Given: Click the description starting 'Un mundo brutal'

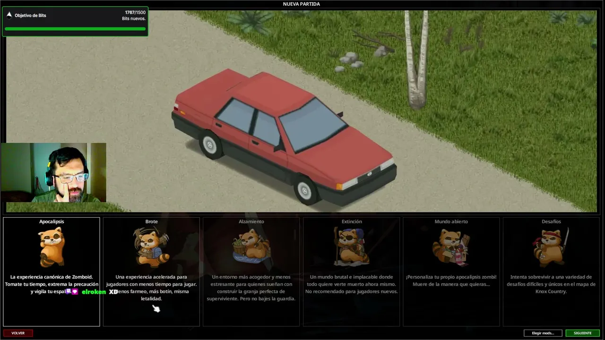Looking at the screenshot, I should 352,284.
